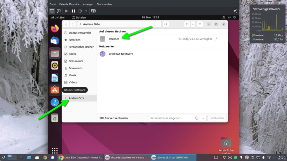287x161 pixels.
Task: Launch Thunderbird mail from the dock
Action: tap(55, 41)
